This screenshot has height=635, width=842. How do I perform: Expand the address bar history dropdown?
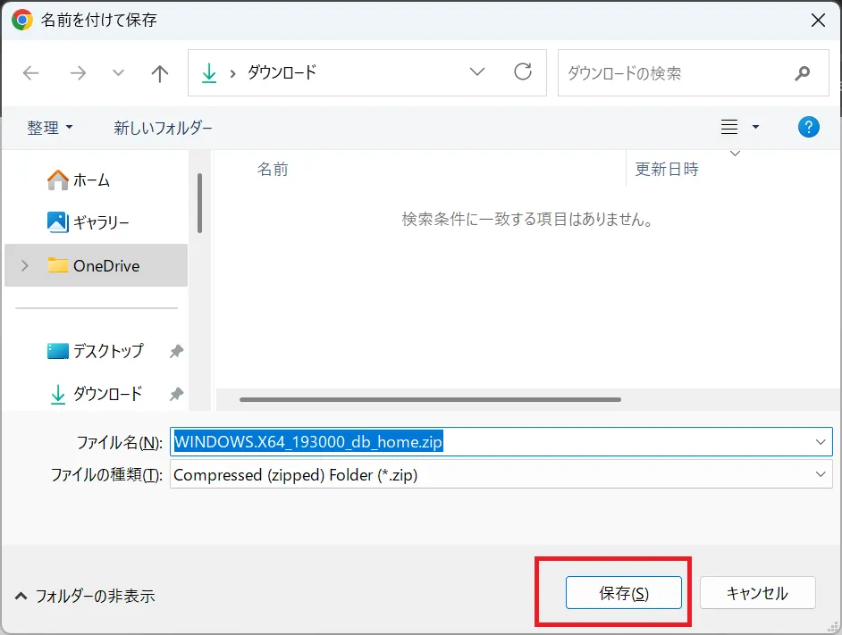coord(476,72)
